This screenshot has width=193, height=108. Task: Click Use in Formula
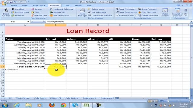(x=98, y=12)
